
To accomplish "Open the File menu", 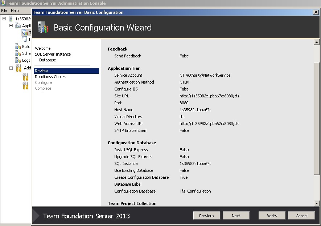I will (4, 11).
